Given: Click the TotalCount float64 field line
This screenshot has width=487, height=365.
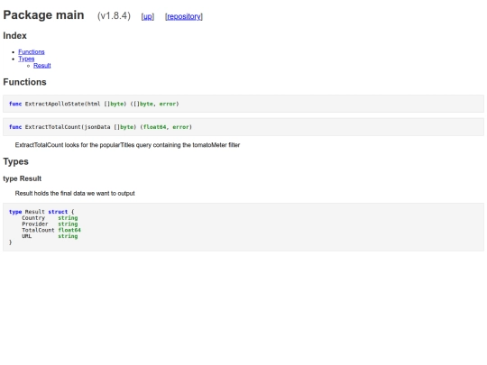Looking at the screenshot, I should pyautogui.click(x=51, y=230).
